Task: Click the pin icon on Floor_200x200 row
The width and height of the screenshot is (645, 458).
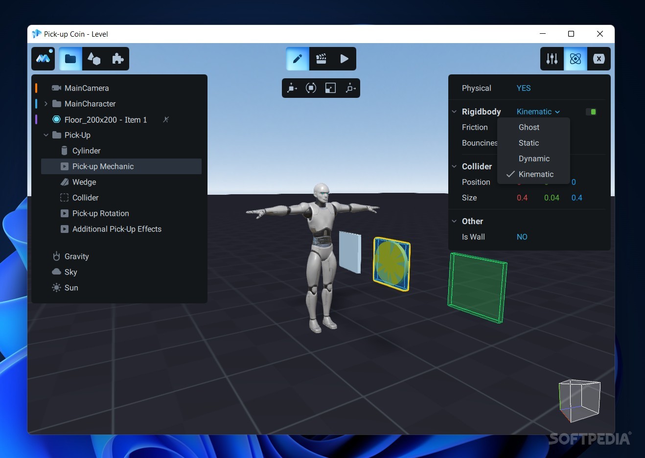Action: coord(166,119)
